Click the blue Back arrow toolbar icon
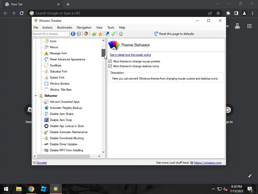This screenshot has height=194, width=258. click(73, 34)
